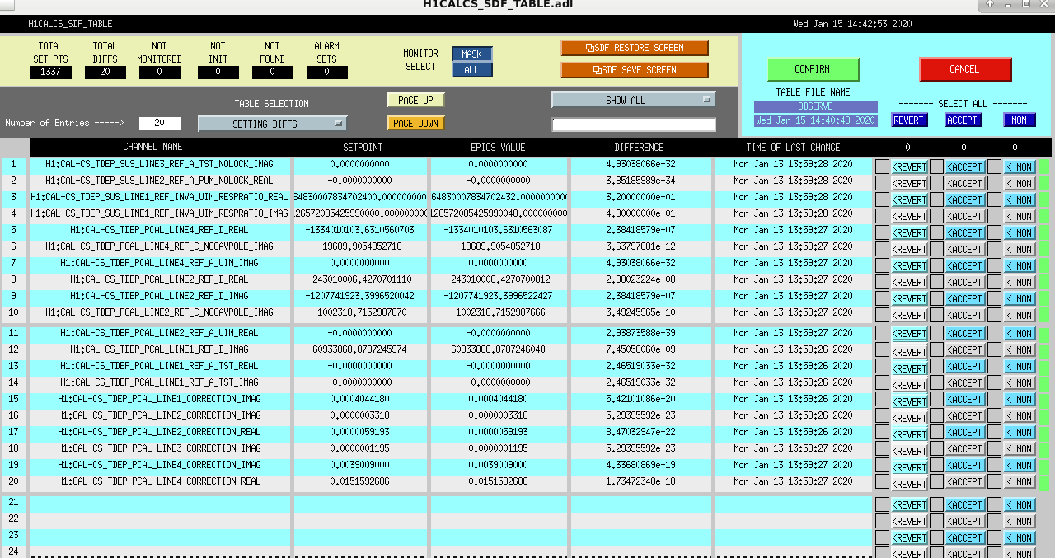Click the CHANNEL NAME column header
Image resolution: width=1055 pixels, height=558 pixels.
152,148
